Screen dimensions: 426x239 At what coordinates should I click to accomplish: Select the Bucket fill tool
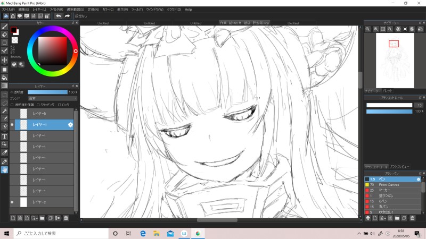(5, 78)
